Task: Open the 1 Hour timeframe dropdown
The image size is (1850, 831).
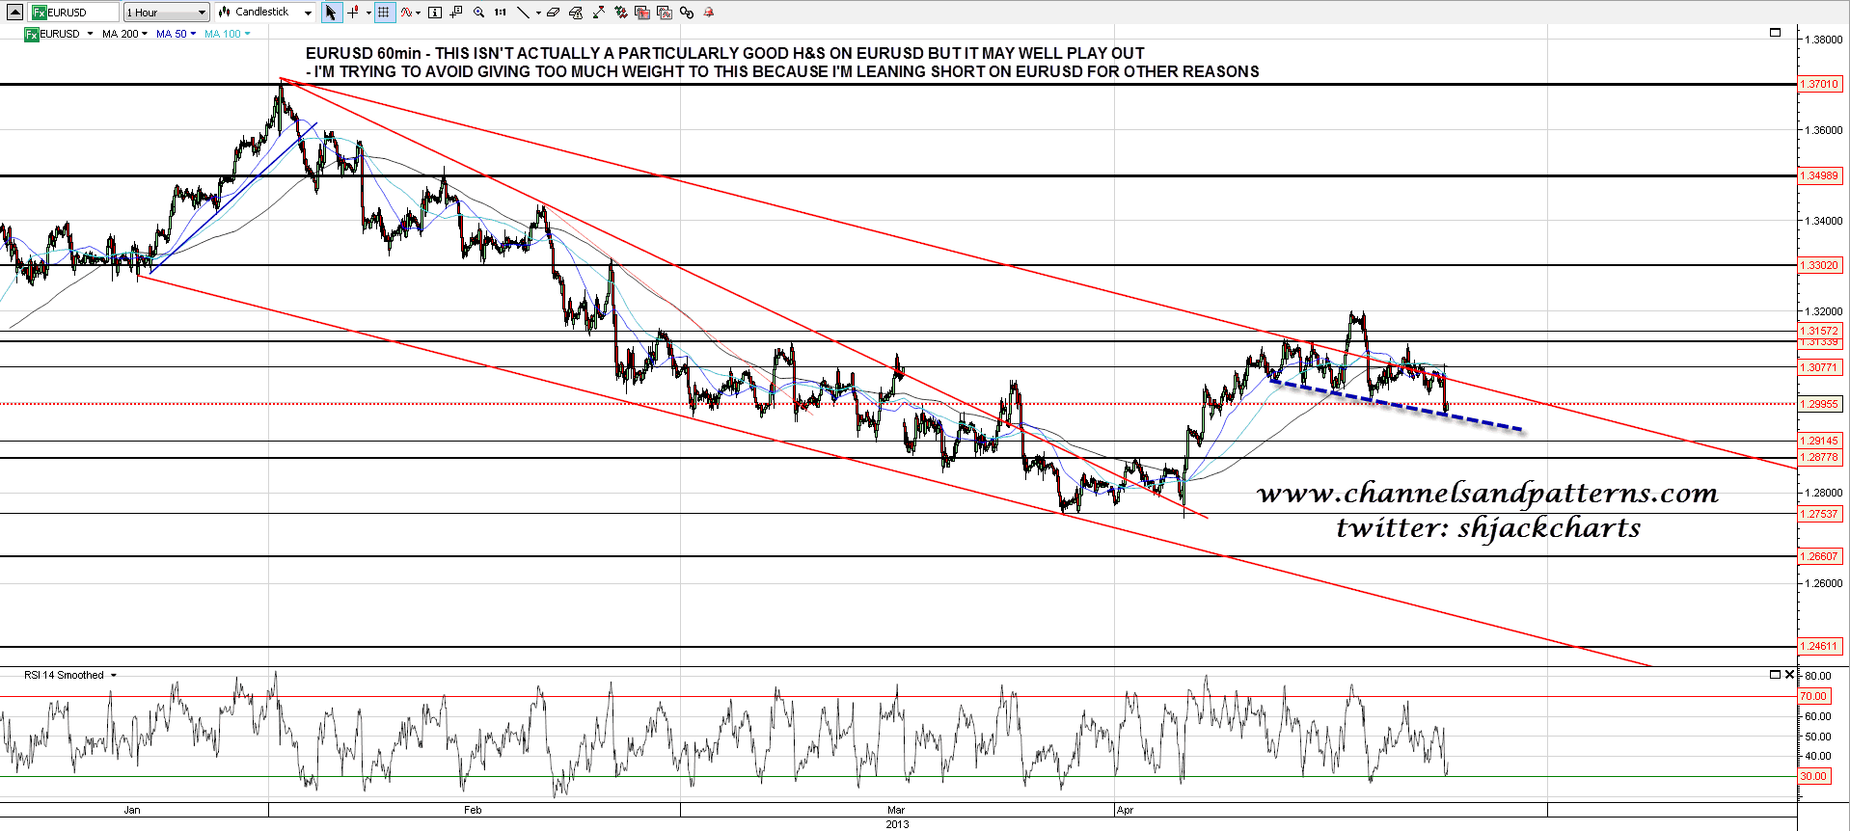Action: (166, 13)
